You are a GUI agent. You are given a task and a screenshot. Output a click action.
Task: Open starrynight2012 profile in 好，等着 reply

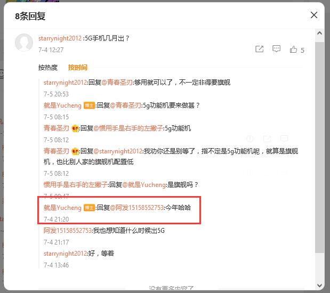pyautogui.click(x=65, y=254)
